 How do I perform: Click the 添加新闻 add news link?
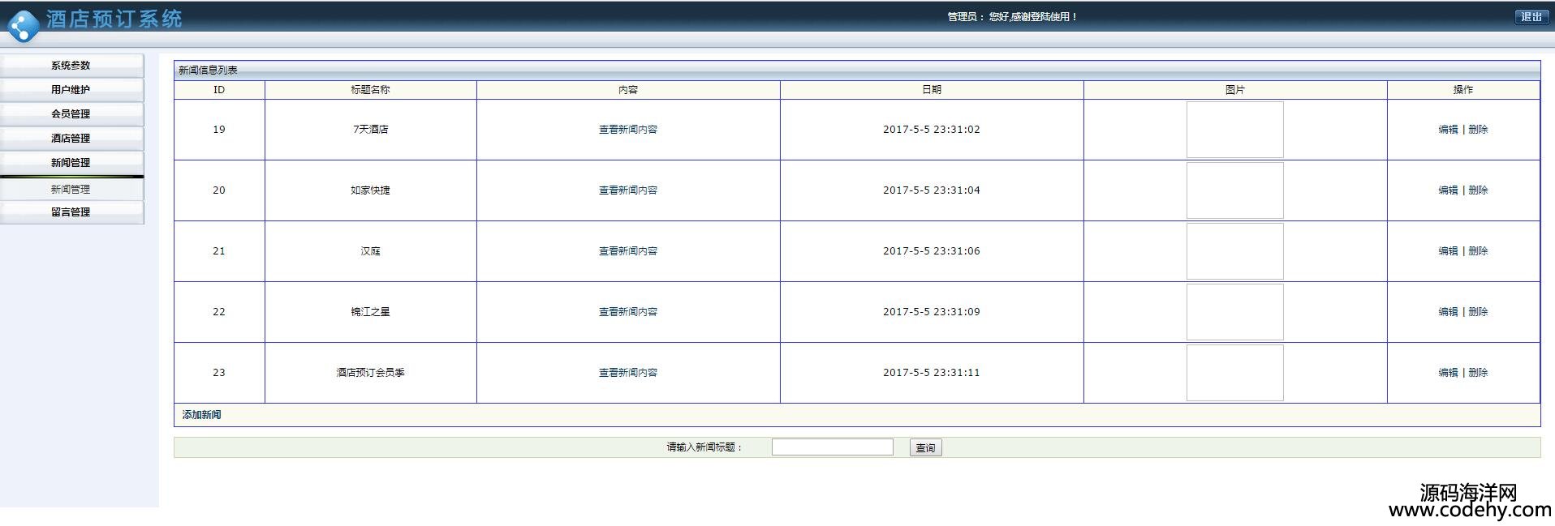point(201,415)
